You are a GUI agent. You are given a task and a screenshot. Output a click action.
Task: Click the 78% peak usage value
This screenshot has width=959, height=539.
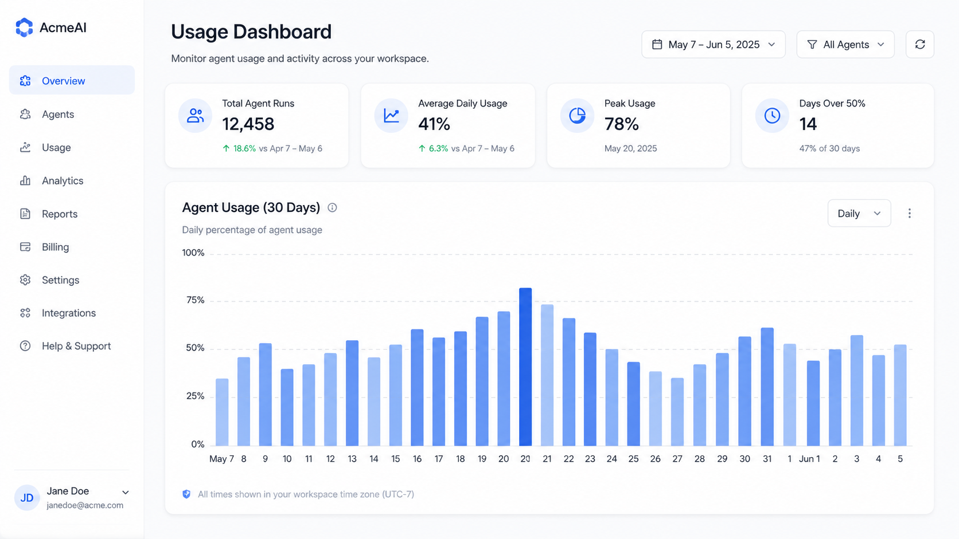tap(622, 124)
